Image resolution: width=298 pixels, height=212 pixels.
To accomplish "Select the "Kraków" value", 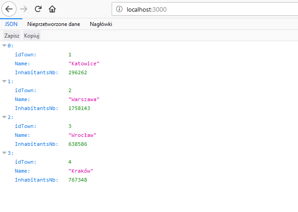I will pyautogui.click(x=81, y=171).
